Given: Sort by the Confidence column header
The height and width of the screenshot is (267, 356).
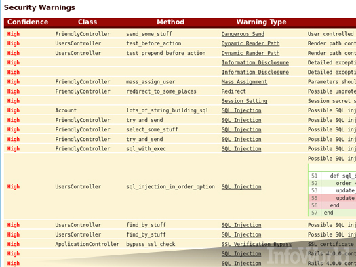Looking at the screenshot, I should pos(28,22).
